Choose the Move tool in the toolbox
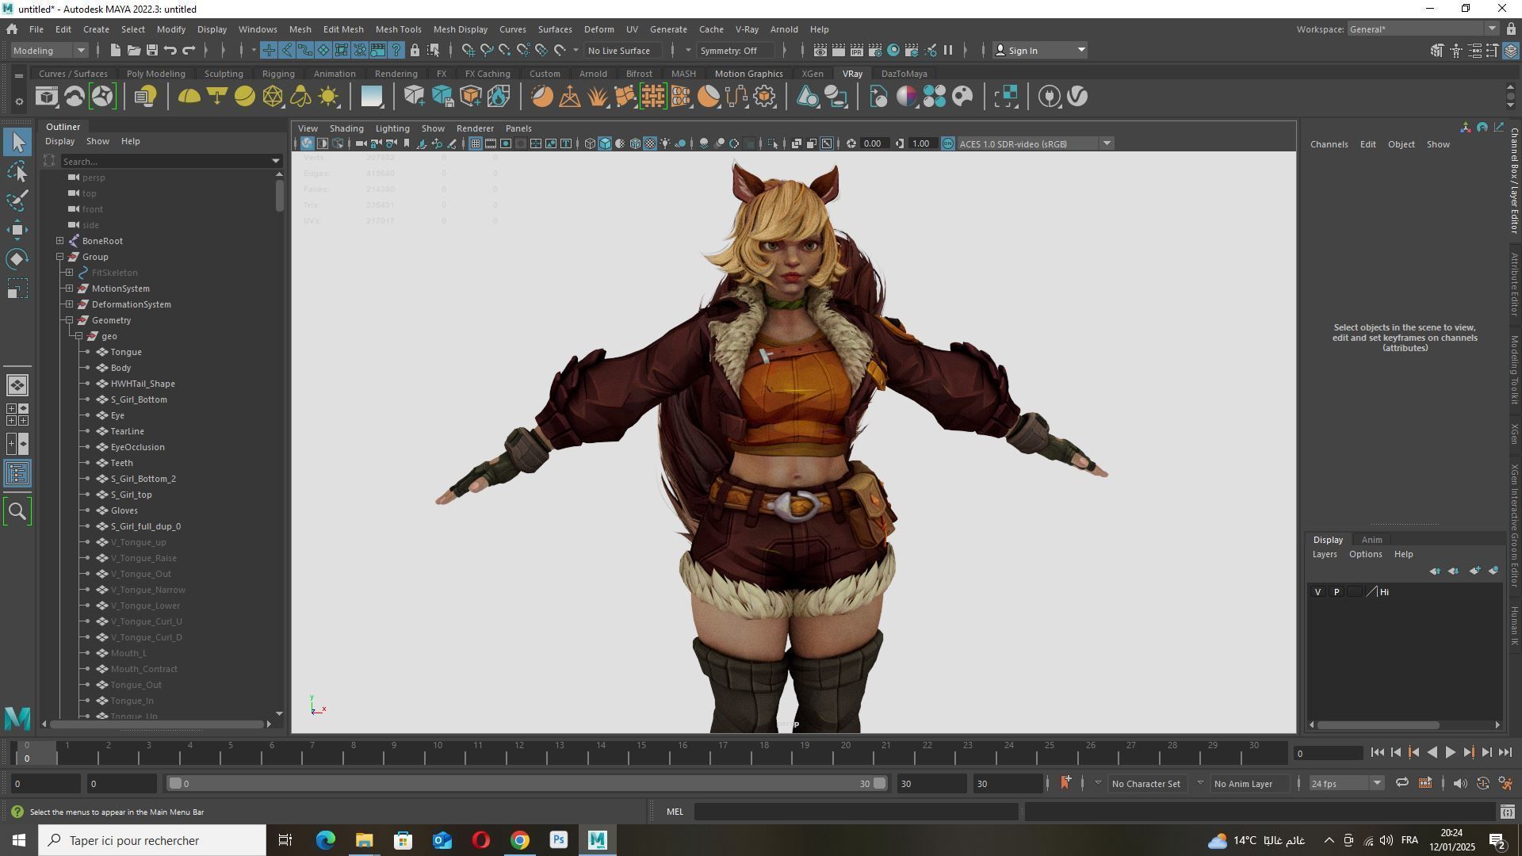The height and width of the screenshot is (856, 1522). (x=17, y=230)
